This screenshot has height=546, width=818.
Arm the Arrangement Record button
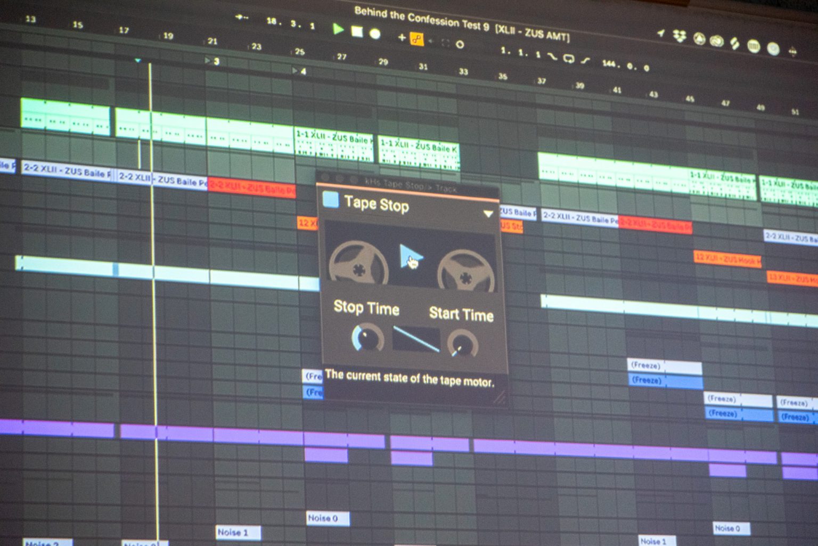tap(375, 34)
